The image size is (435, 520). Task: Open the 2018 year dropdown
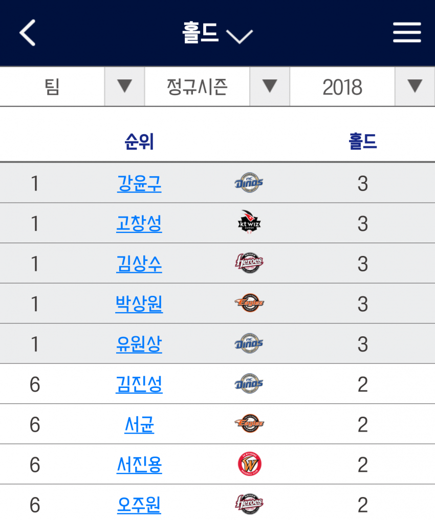click(x=415, y=86)
